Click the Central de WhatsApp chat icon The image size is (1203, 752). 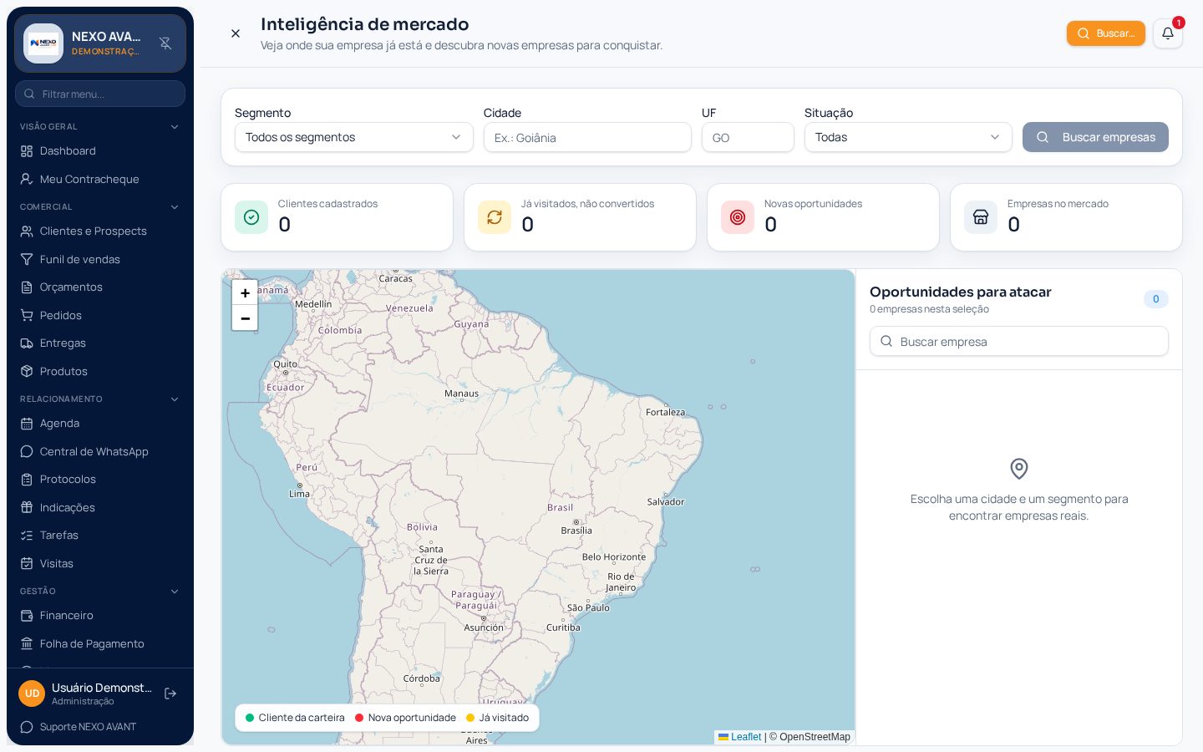coord(27,452)
